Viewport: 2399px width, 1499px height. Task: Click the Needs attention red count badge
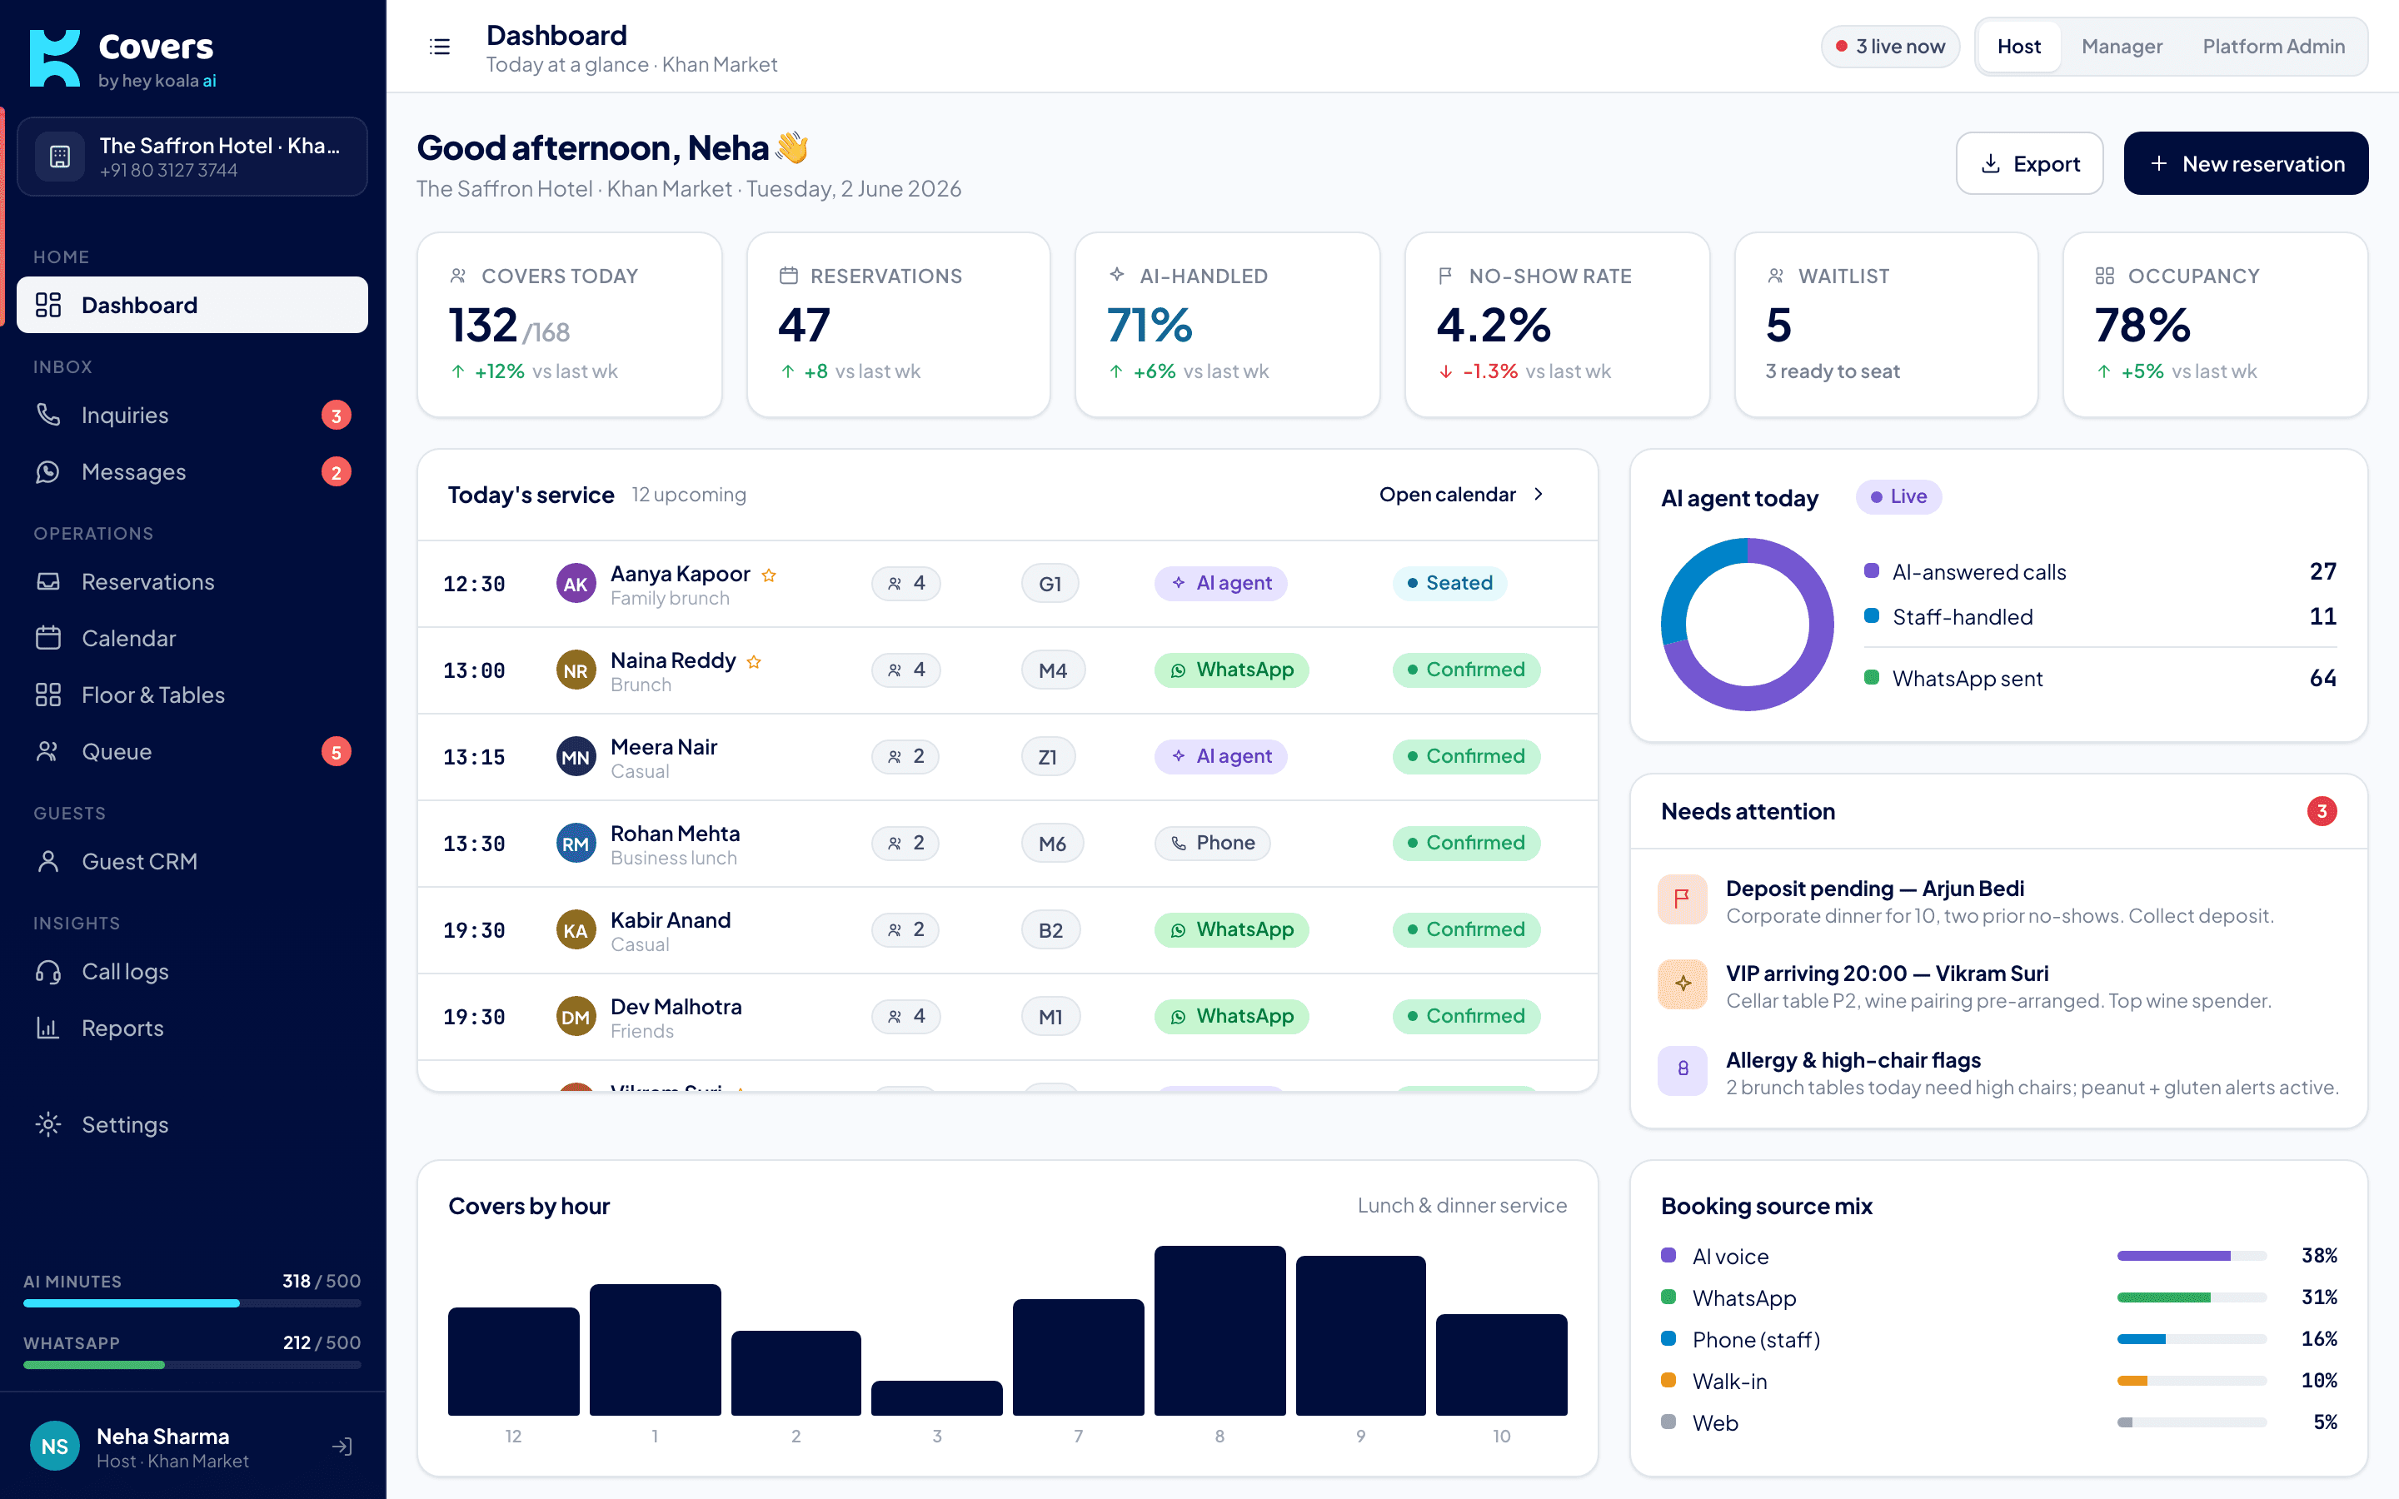(2322, 812)
